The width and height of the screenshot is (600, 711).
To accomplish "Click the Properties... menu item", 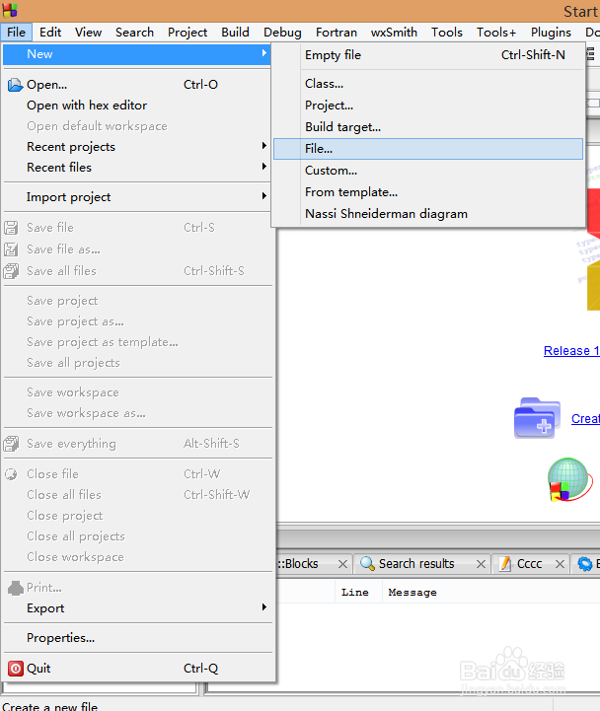I will [x=137, y=638].
